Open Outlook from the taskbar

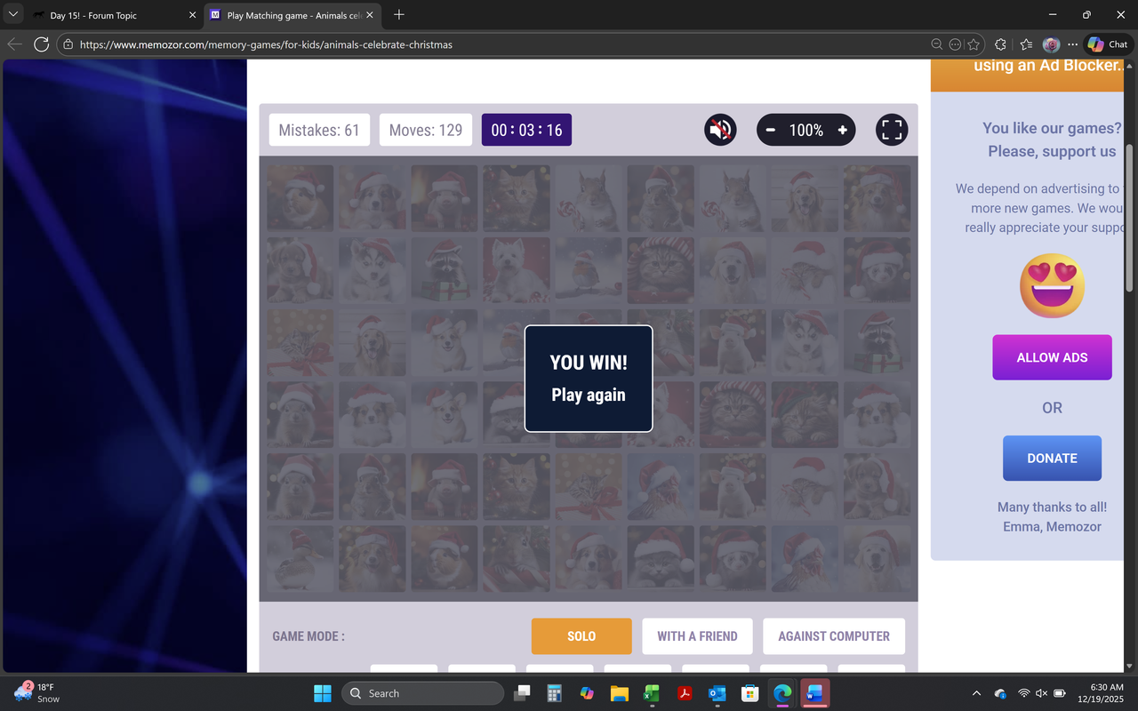[717, 693]
